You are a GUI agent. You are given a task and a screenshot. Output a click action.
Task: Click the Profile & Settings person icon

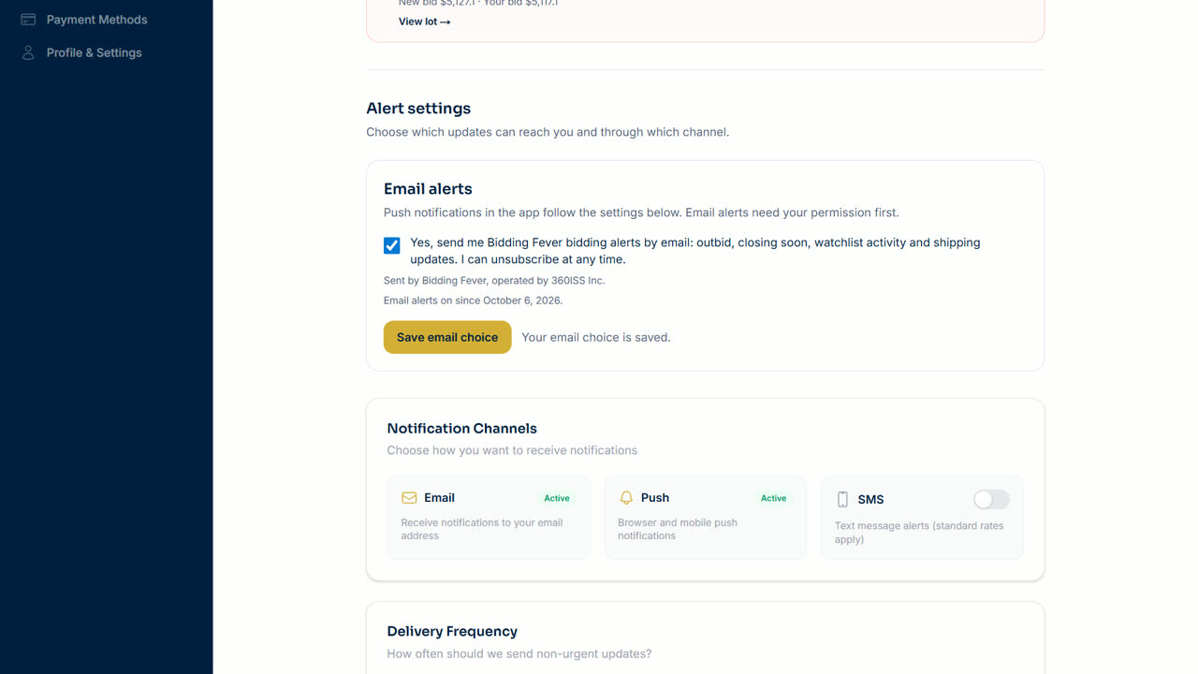(28, 52)
